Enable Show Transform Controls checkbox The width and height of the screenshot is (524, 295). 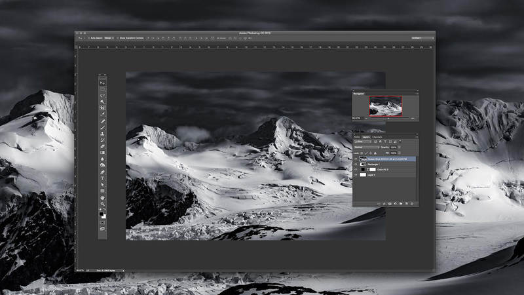click(119, 38)
